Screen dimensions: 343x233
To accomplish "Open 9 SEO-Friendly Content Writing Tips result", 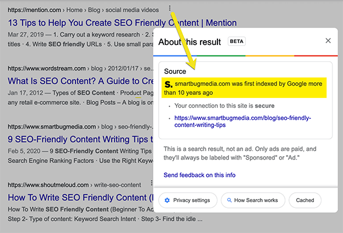I will coord(80,139).
